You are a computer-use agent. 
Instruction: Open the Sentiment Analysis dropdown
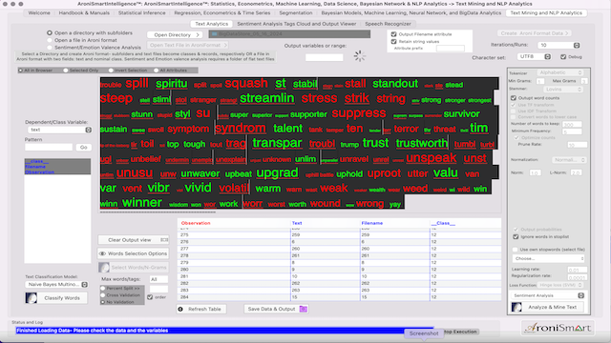tap(547, 295)
